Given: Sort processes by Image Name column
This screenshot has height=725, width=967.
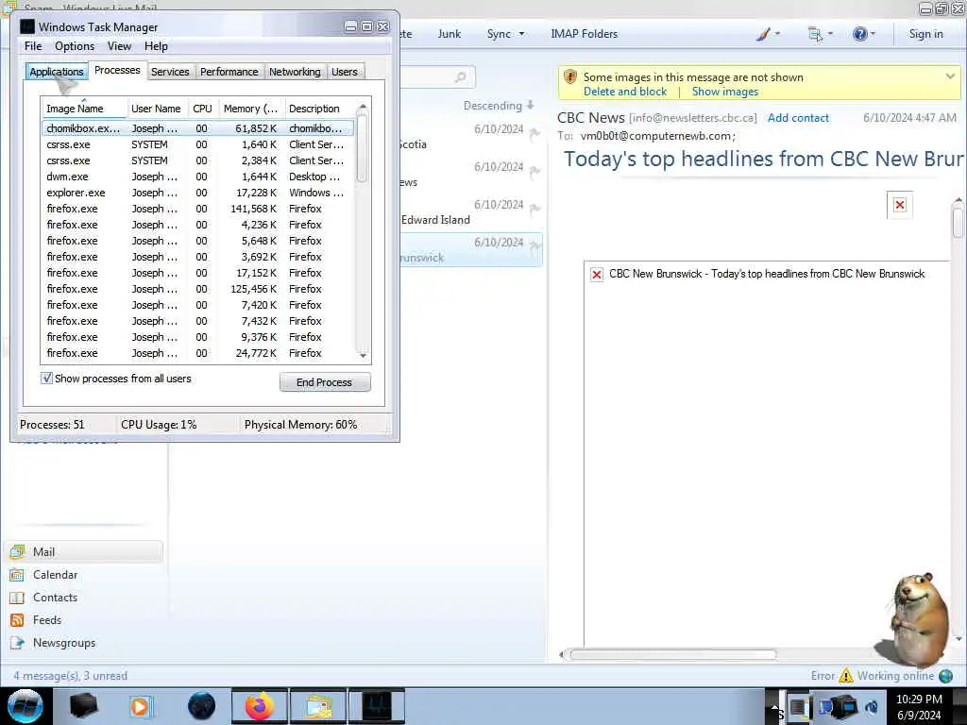Looking at the screenshot, I should 84,109.
